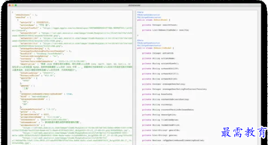Click "private String currentVersionReleaseDate;" code line
Viewport: 270px width, 145px height.
point(168,110)
